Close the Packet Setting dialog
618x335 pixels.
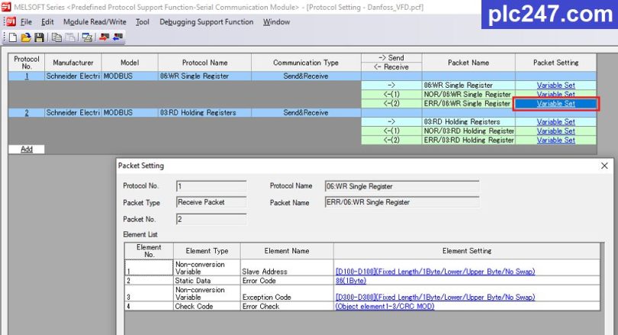604,166
